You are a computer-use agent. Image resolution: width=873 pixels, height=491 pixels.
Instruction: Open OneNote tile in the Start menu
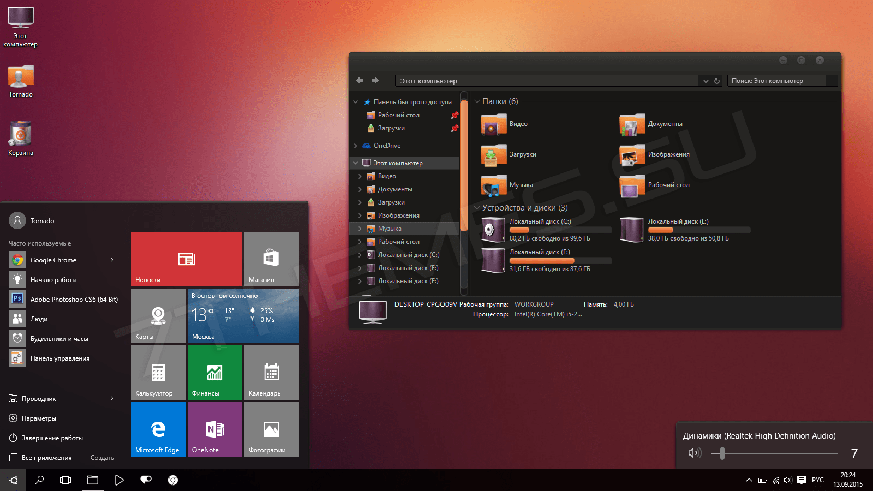pos(214,429)
